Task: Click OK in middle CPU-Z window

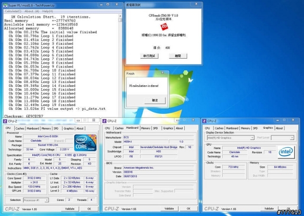Action: point(189,208)
